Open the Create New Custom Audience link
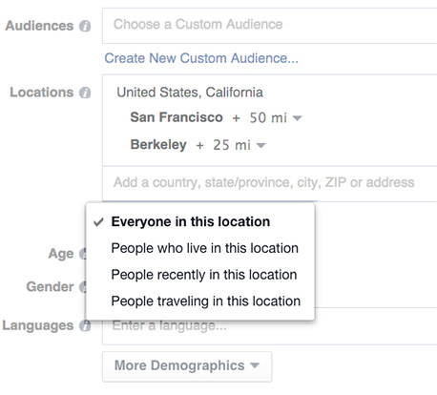 coord(201,58)
